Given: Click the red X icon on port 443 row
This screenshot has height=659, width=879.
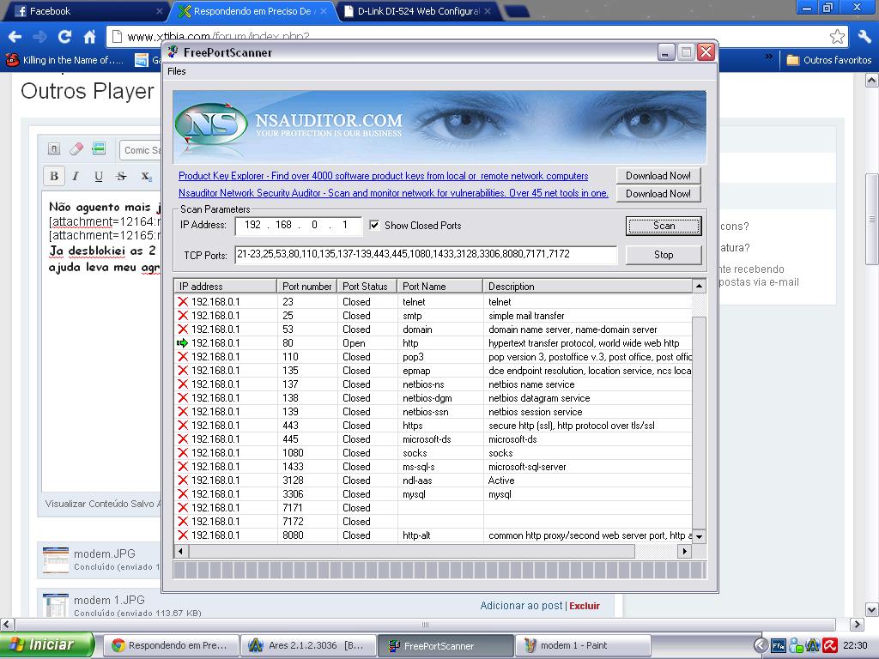Looking at the screenshot, I should tap(183, 426).
